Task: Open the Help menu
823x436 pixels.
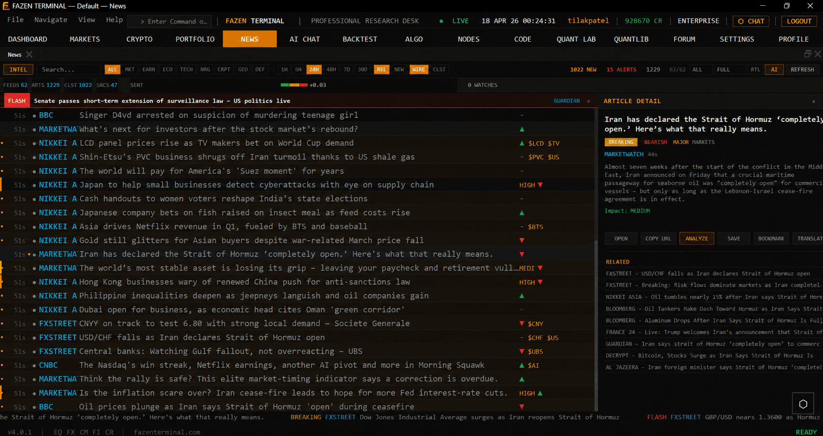Action: (x=114, y=20)
